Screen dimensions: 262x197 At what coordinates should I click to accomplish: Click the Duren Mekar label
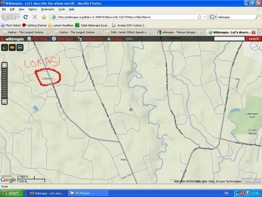pyautogui.click(x=252, y=132)
